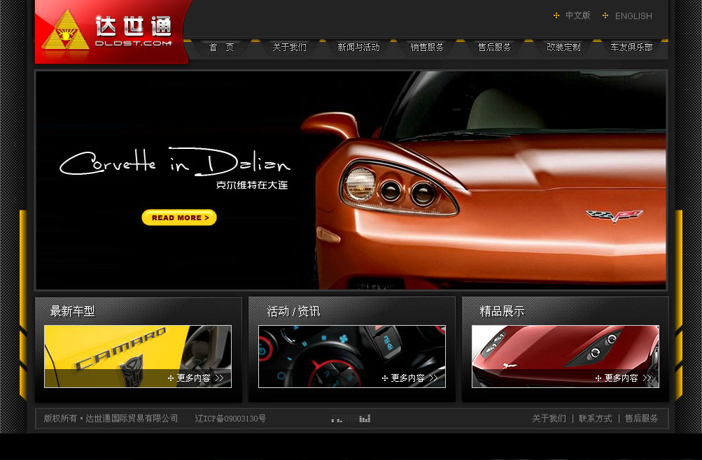Image resolution: width=702 pixels, height=460 pixels.
Task: Open footer 联系方式 link
Action: [x=595, y=419]
